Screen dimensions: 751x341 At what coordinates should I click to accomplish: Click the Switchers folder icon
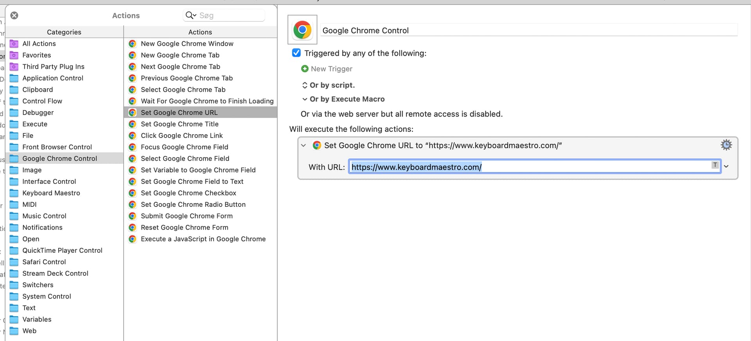click(x=14, y=285)
